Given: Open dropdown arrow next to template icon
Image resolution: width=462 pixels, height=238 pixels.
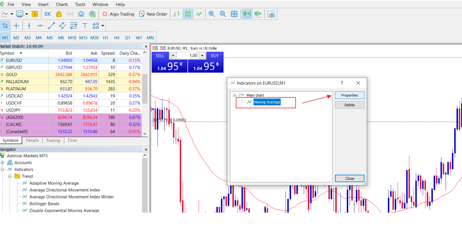Looking at the screenshot, I should (x=27, y=14).
